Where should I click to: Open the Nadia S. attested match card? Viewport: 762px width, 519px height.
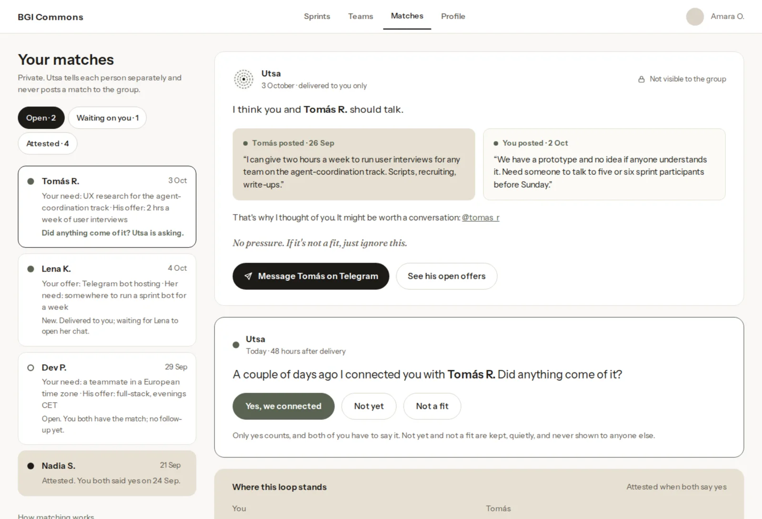click(107, 473)
